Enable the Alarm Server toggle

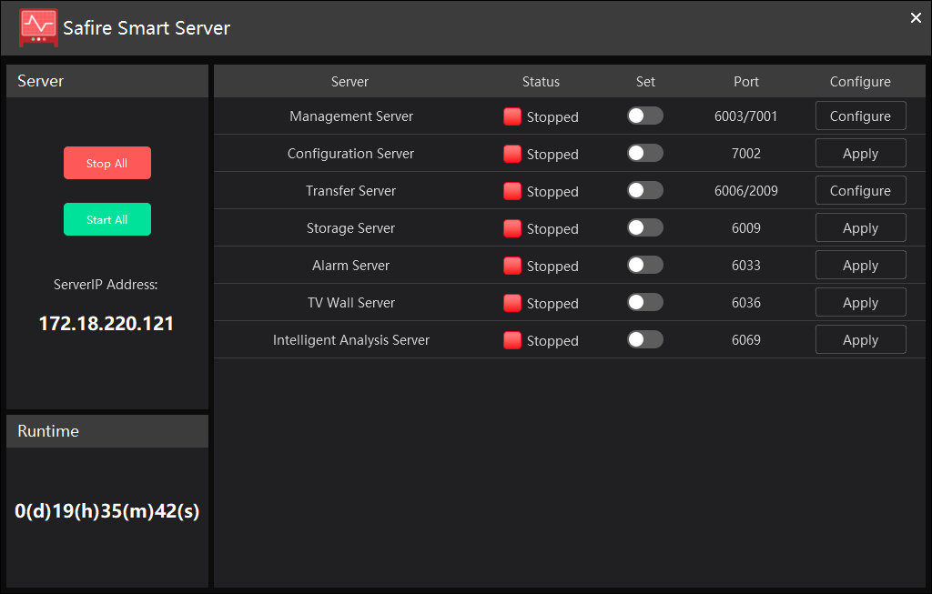click(644, 265)
